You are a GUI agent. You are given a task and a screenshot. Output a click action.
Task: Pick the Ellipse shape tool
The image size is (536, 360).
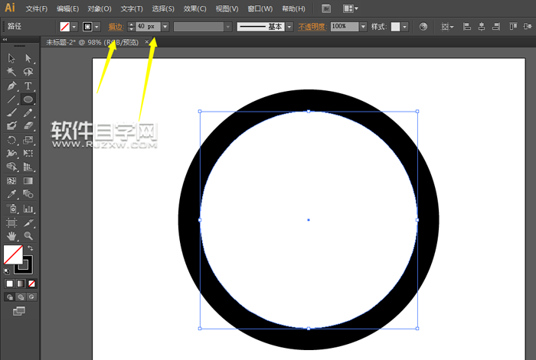[28, 99]
